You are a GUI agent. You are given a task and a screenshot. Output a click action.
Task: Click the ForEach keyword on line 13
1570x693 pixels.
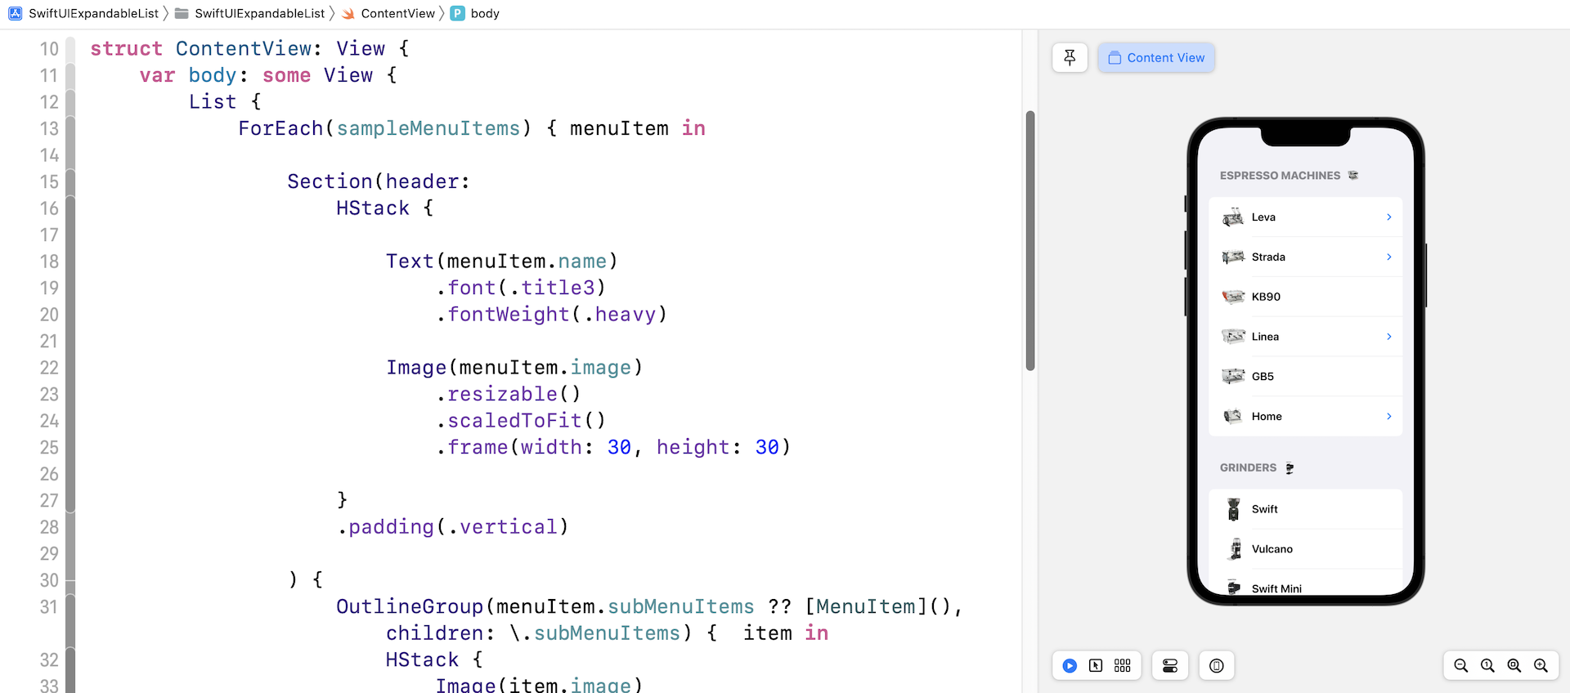pyautogui.click(x=280, y=128)
